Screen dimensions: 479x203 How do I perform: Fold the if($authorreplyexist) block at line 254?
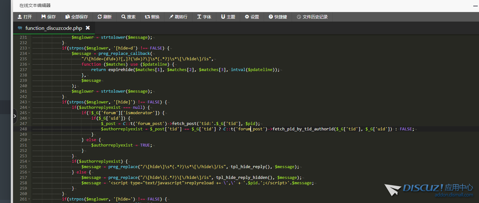pos(29,161)
